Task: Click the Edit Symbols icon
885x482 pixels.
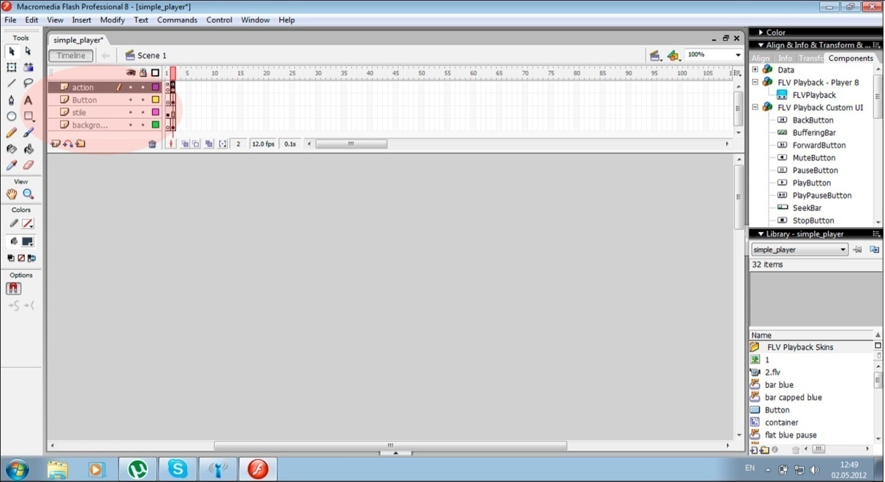Action: tap(674, 56)
